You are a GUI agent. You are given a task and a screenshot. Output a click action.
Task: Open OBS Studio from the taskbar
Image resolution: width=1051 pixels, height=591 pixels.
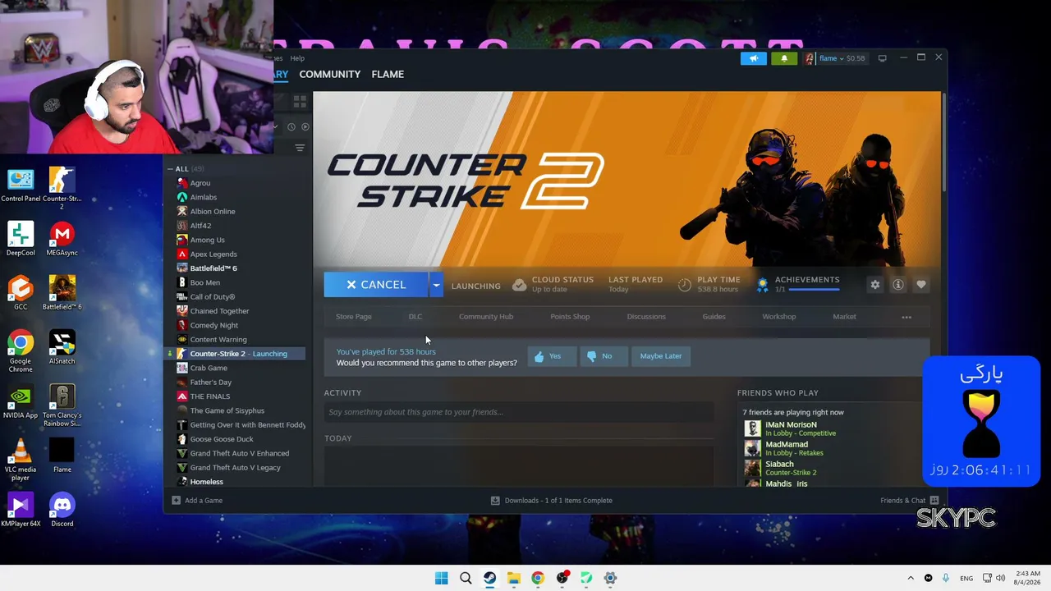coord(562,578)
